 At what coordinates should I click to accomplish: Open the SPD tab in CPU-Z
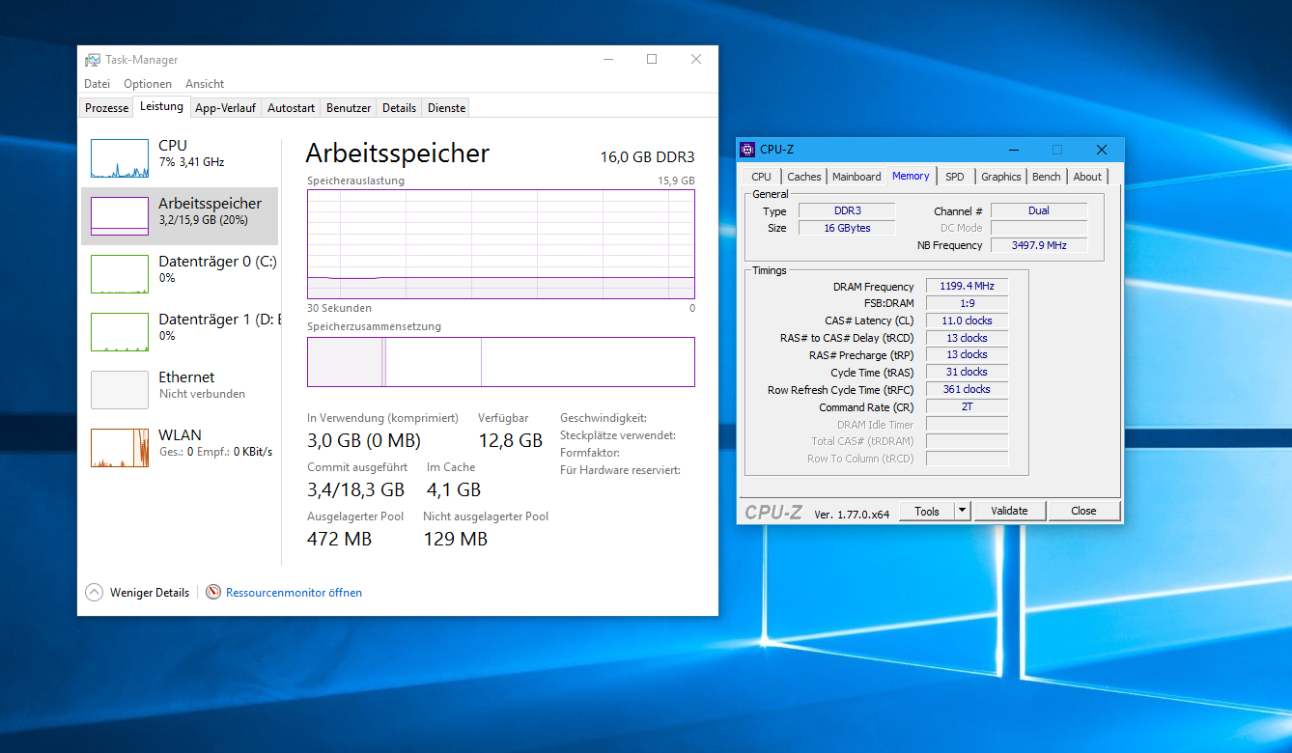point(954,177)
